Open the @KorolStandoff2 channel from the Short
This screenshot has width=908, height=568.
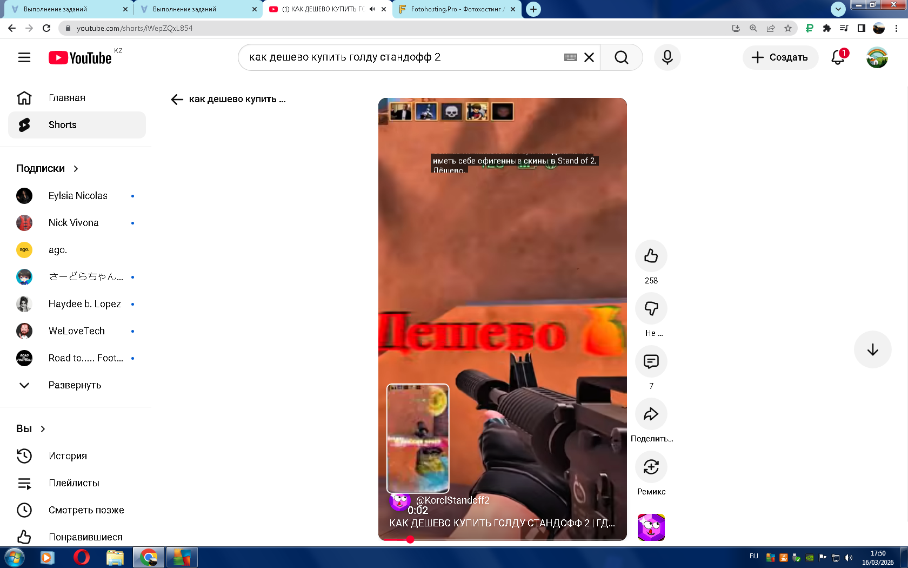point(453,500)
